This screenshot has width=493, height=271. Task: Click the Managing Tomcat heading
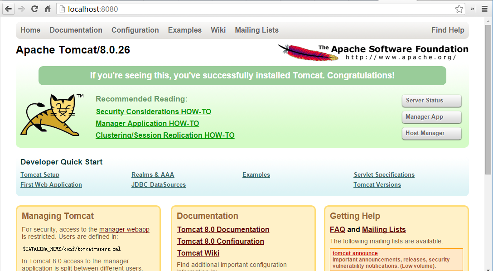click(58, 216)
